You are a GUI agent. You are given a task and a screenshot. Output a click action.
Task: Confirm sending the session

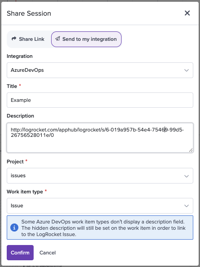click(20, 253)
